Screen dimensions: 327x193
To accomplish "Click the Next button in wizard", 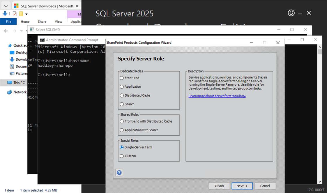I will (x=242, y=186).
